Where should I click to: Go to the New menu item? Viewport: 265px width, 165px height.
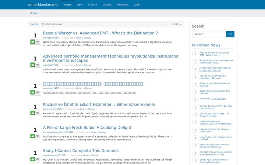pyautogui.click(x=79, y=4)
